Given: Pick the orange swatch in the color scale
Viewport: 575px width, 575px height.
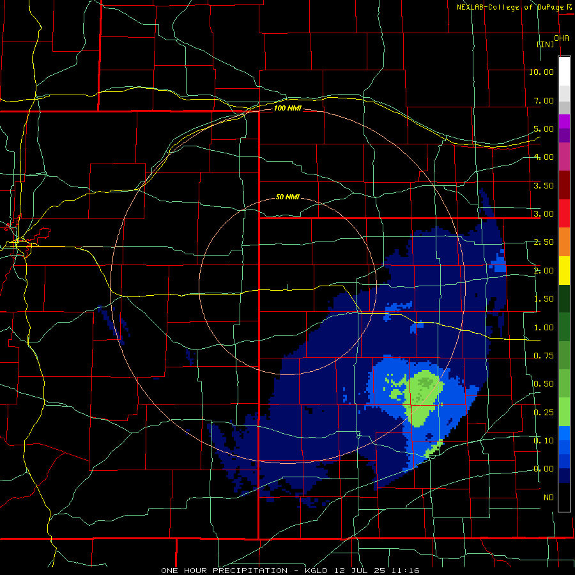Looking at the screenshot, I should click(x=564, y=242).
